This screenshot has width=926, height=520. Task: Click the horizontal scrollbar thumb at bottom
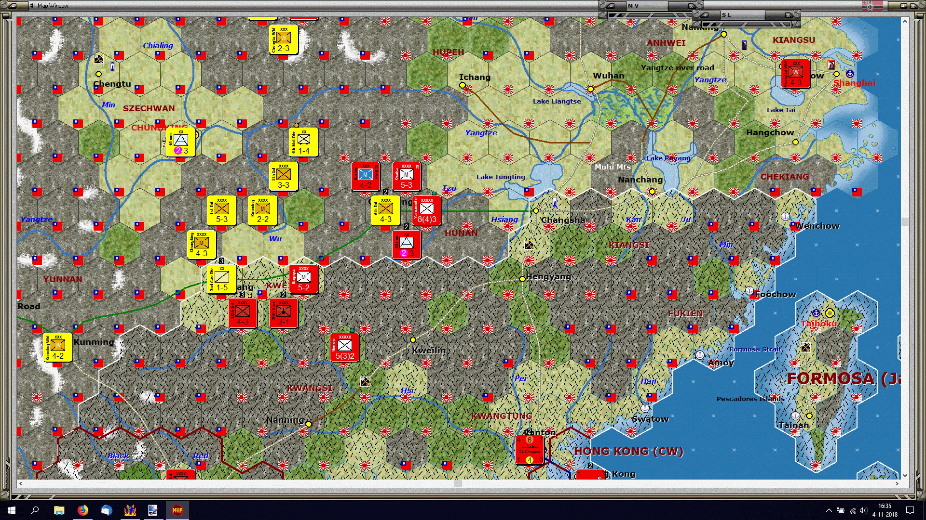point(458,483)
